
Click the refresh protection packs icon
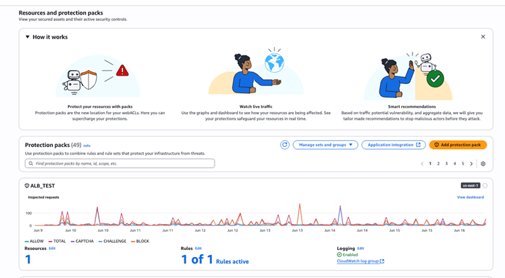pos(285,145)
